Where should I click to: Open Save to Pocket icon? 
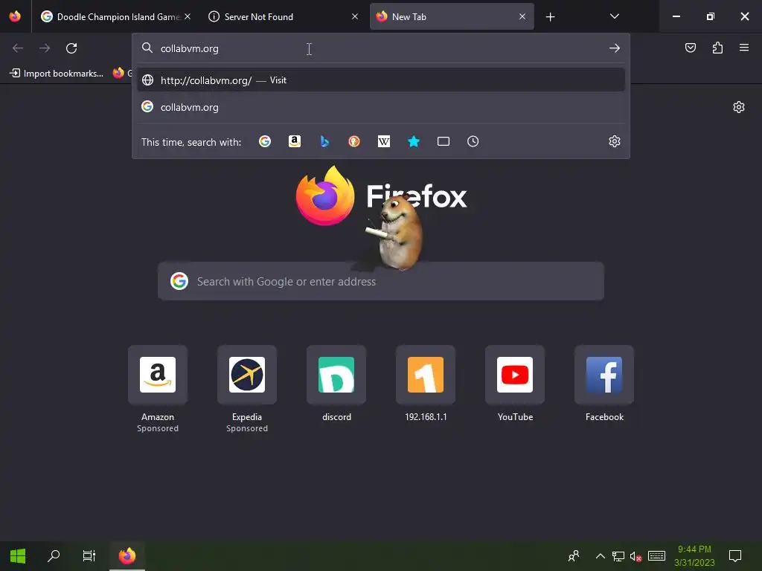pos(690,48)
